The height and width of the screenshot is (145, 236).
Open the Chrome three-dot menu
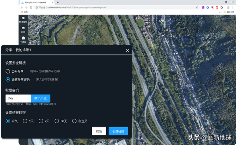tap(233, 8)
